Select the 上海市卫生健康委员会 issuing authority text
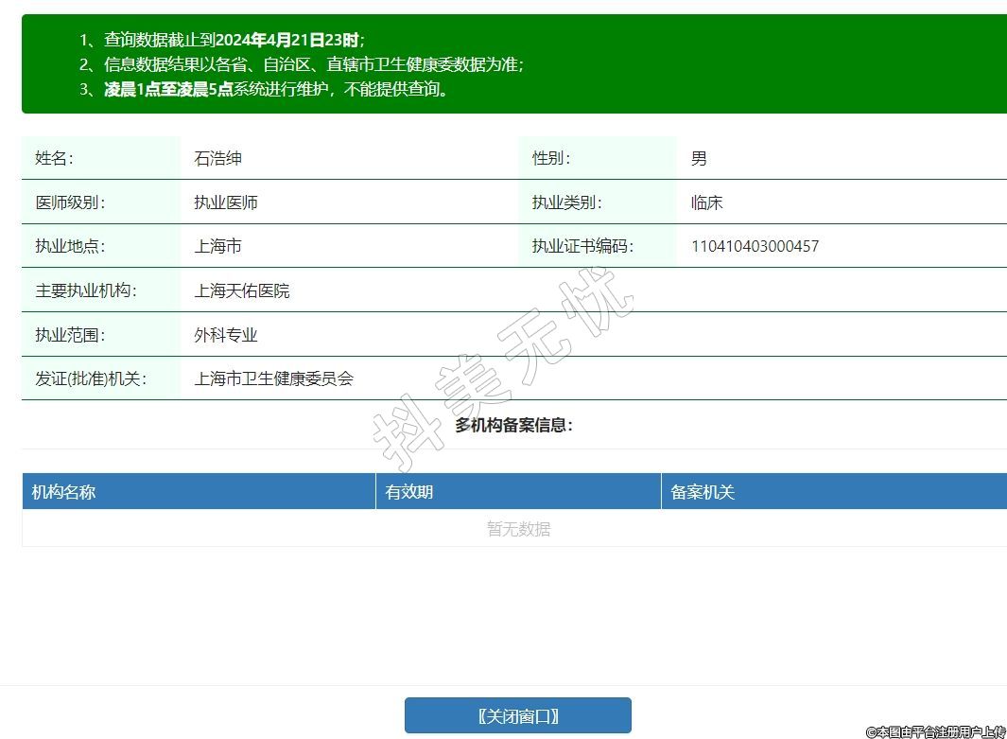 point(273,378)
